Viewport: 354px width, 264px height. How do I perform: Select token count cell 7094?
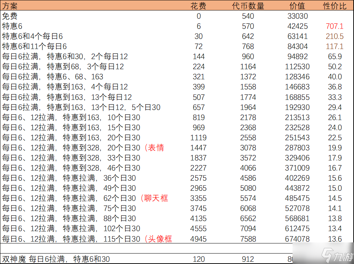click(248, 229)
